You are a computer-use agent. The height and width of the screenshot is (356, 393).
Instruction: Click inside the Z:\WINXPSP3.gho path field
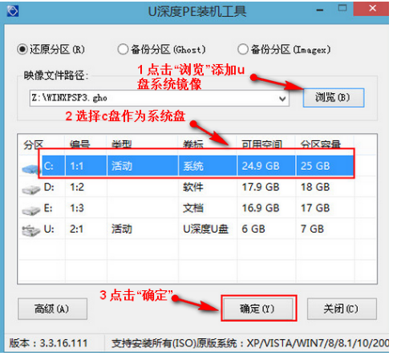tap(154, 98)
